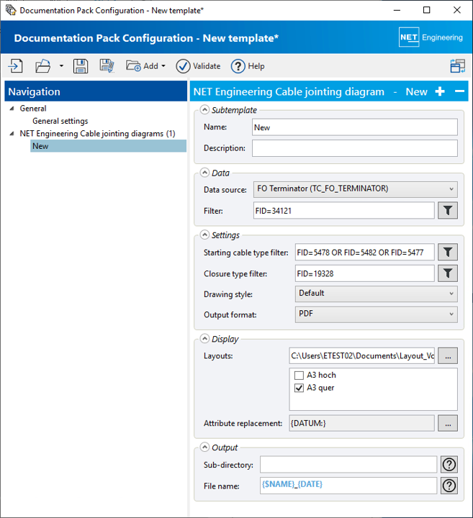Click the application icon in the title bar
This screenshot has width=473, height=518.
tap(11, 10)
